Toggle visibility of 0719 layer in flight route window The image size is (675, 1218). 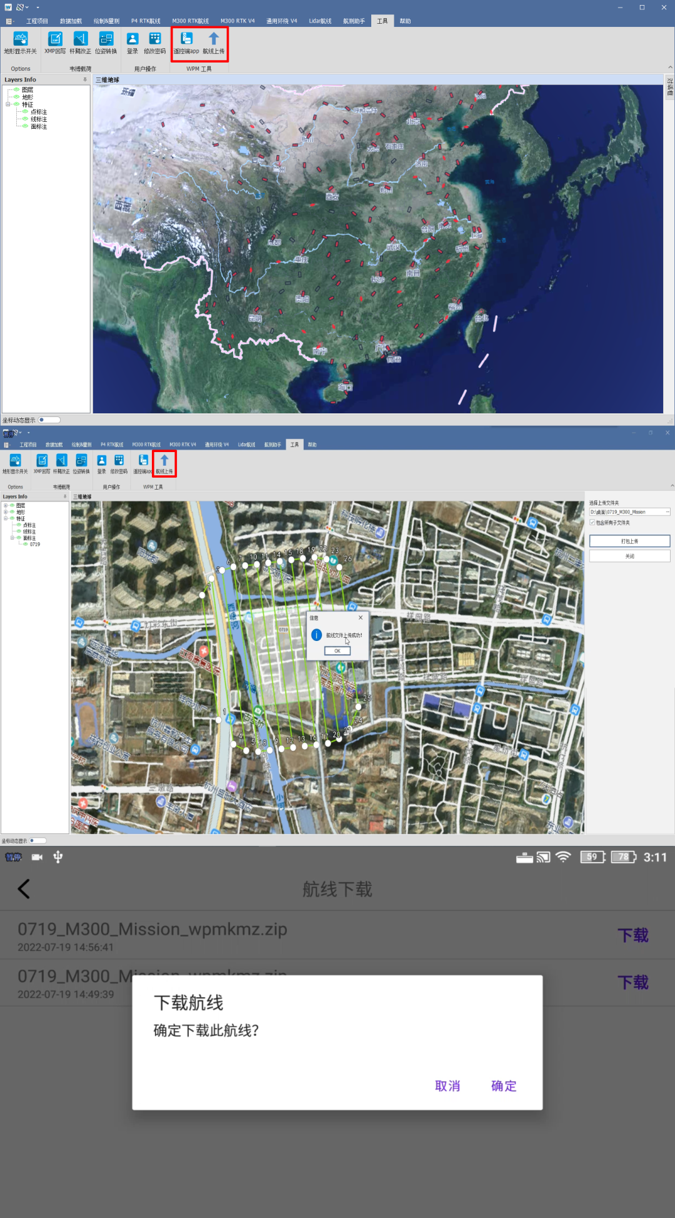[x=26, y=545]
